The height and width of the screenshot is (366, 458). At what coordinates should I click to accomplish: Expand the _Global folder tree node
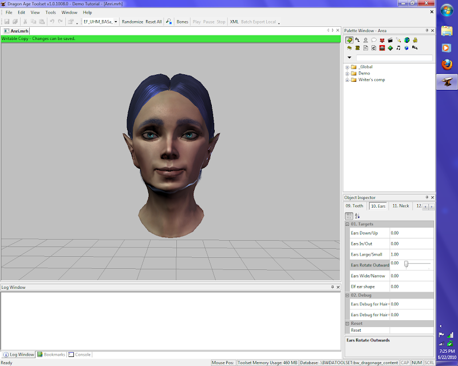348,67
